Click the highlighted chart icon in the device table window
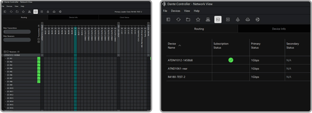312x113 pixels. 218,19
